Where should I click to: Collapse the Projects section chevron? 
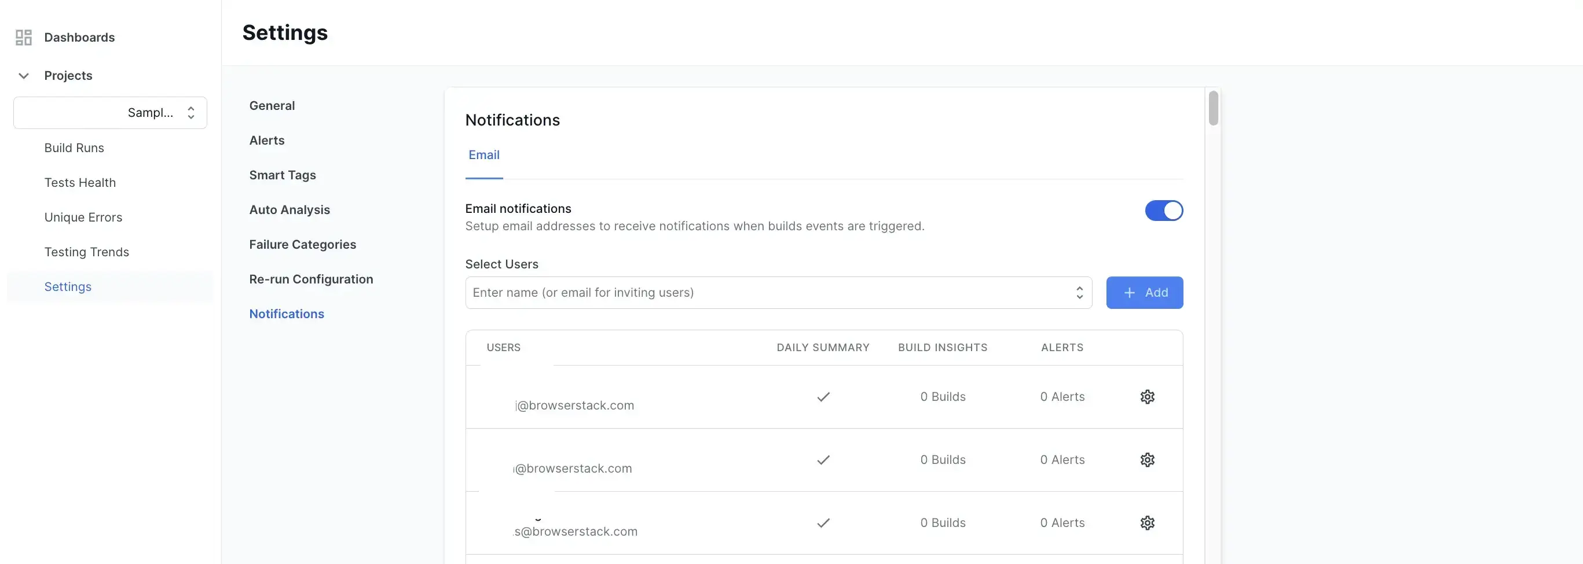pyautogui.click(x=23, y=76)
